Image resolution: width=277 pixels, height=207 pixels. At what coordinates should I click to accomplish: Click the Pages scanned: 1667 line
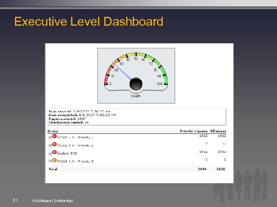click(67, 119)
